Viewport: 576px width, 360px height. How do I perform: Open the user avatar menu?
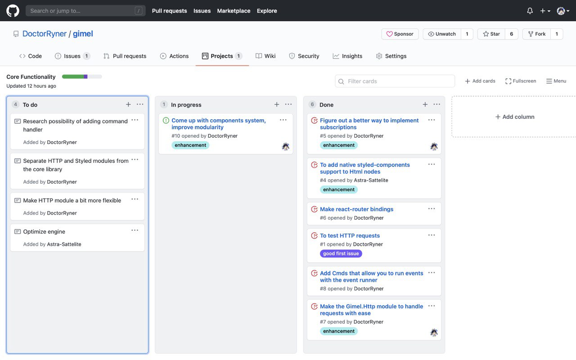[x=562, y=11]
